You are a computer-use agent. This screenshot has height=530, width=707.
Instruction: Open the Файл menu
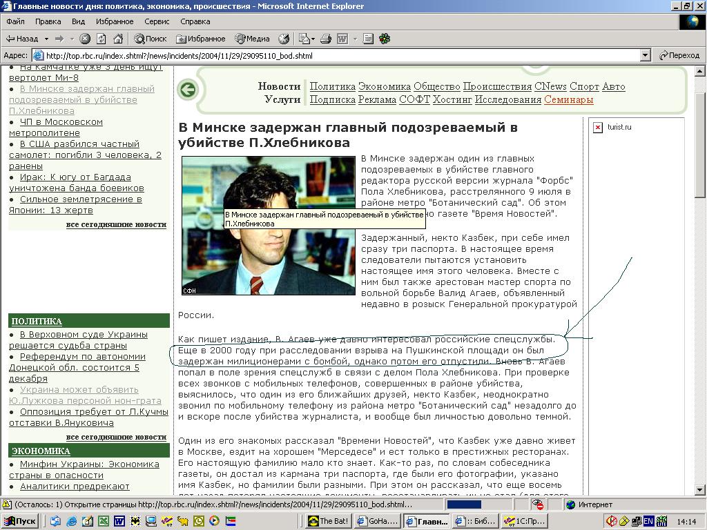tap(15, 21)
